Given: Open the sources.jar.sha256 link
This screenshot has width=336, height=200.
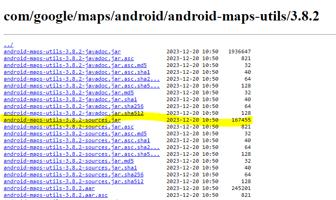Looking at the screenshot, I should pos(73,175).
